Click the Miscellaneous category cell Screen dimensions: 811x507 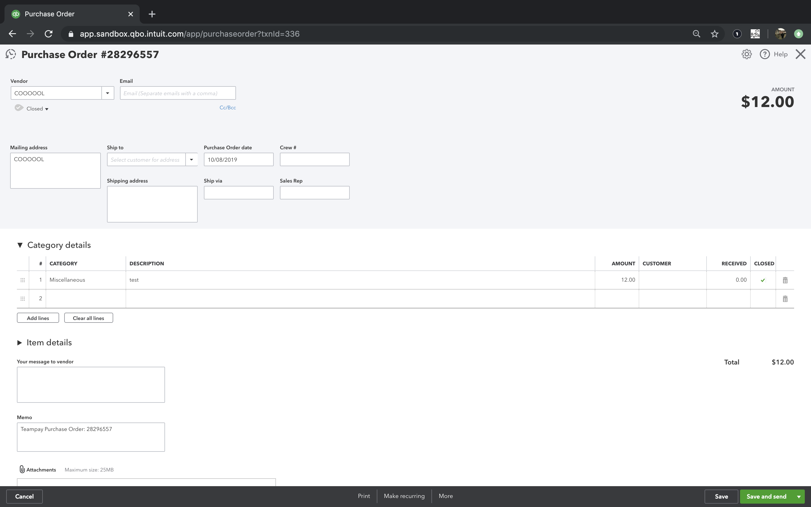point(86,280)
